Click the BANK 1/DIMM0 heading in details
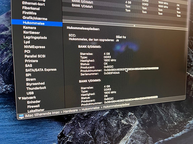 pos(90,81)
